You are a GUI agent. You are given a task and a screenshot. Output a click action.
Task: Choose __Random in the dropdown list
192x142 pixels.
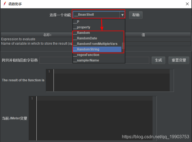[97, 33]
